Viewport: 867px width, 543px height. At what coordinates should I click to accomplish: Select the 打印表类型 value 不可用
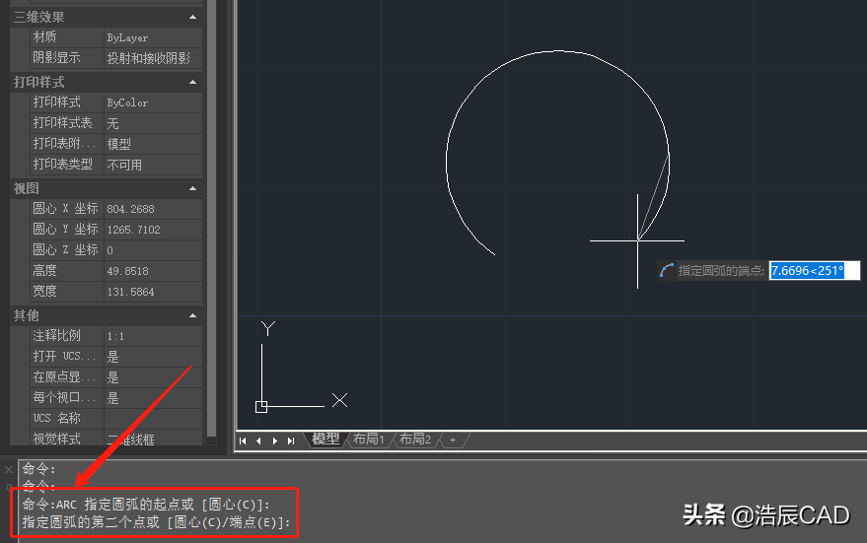153,165
